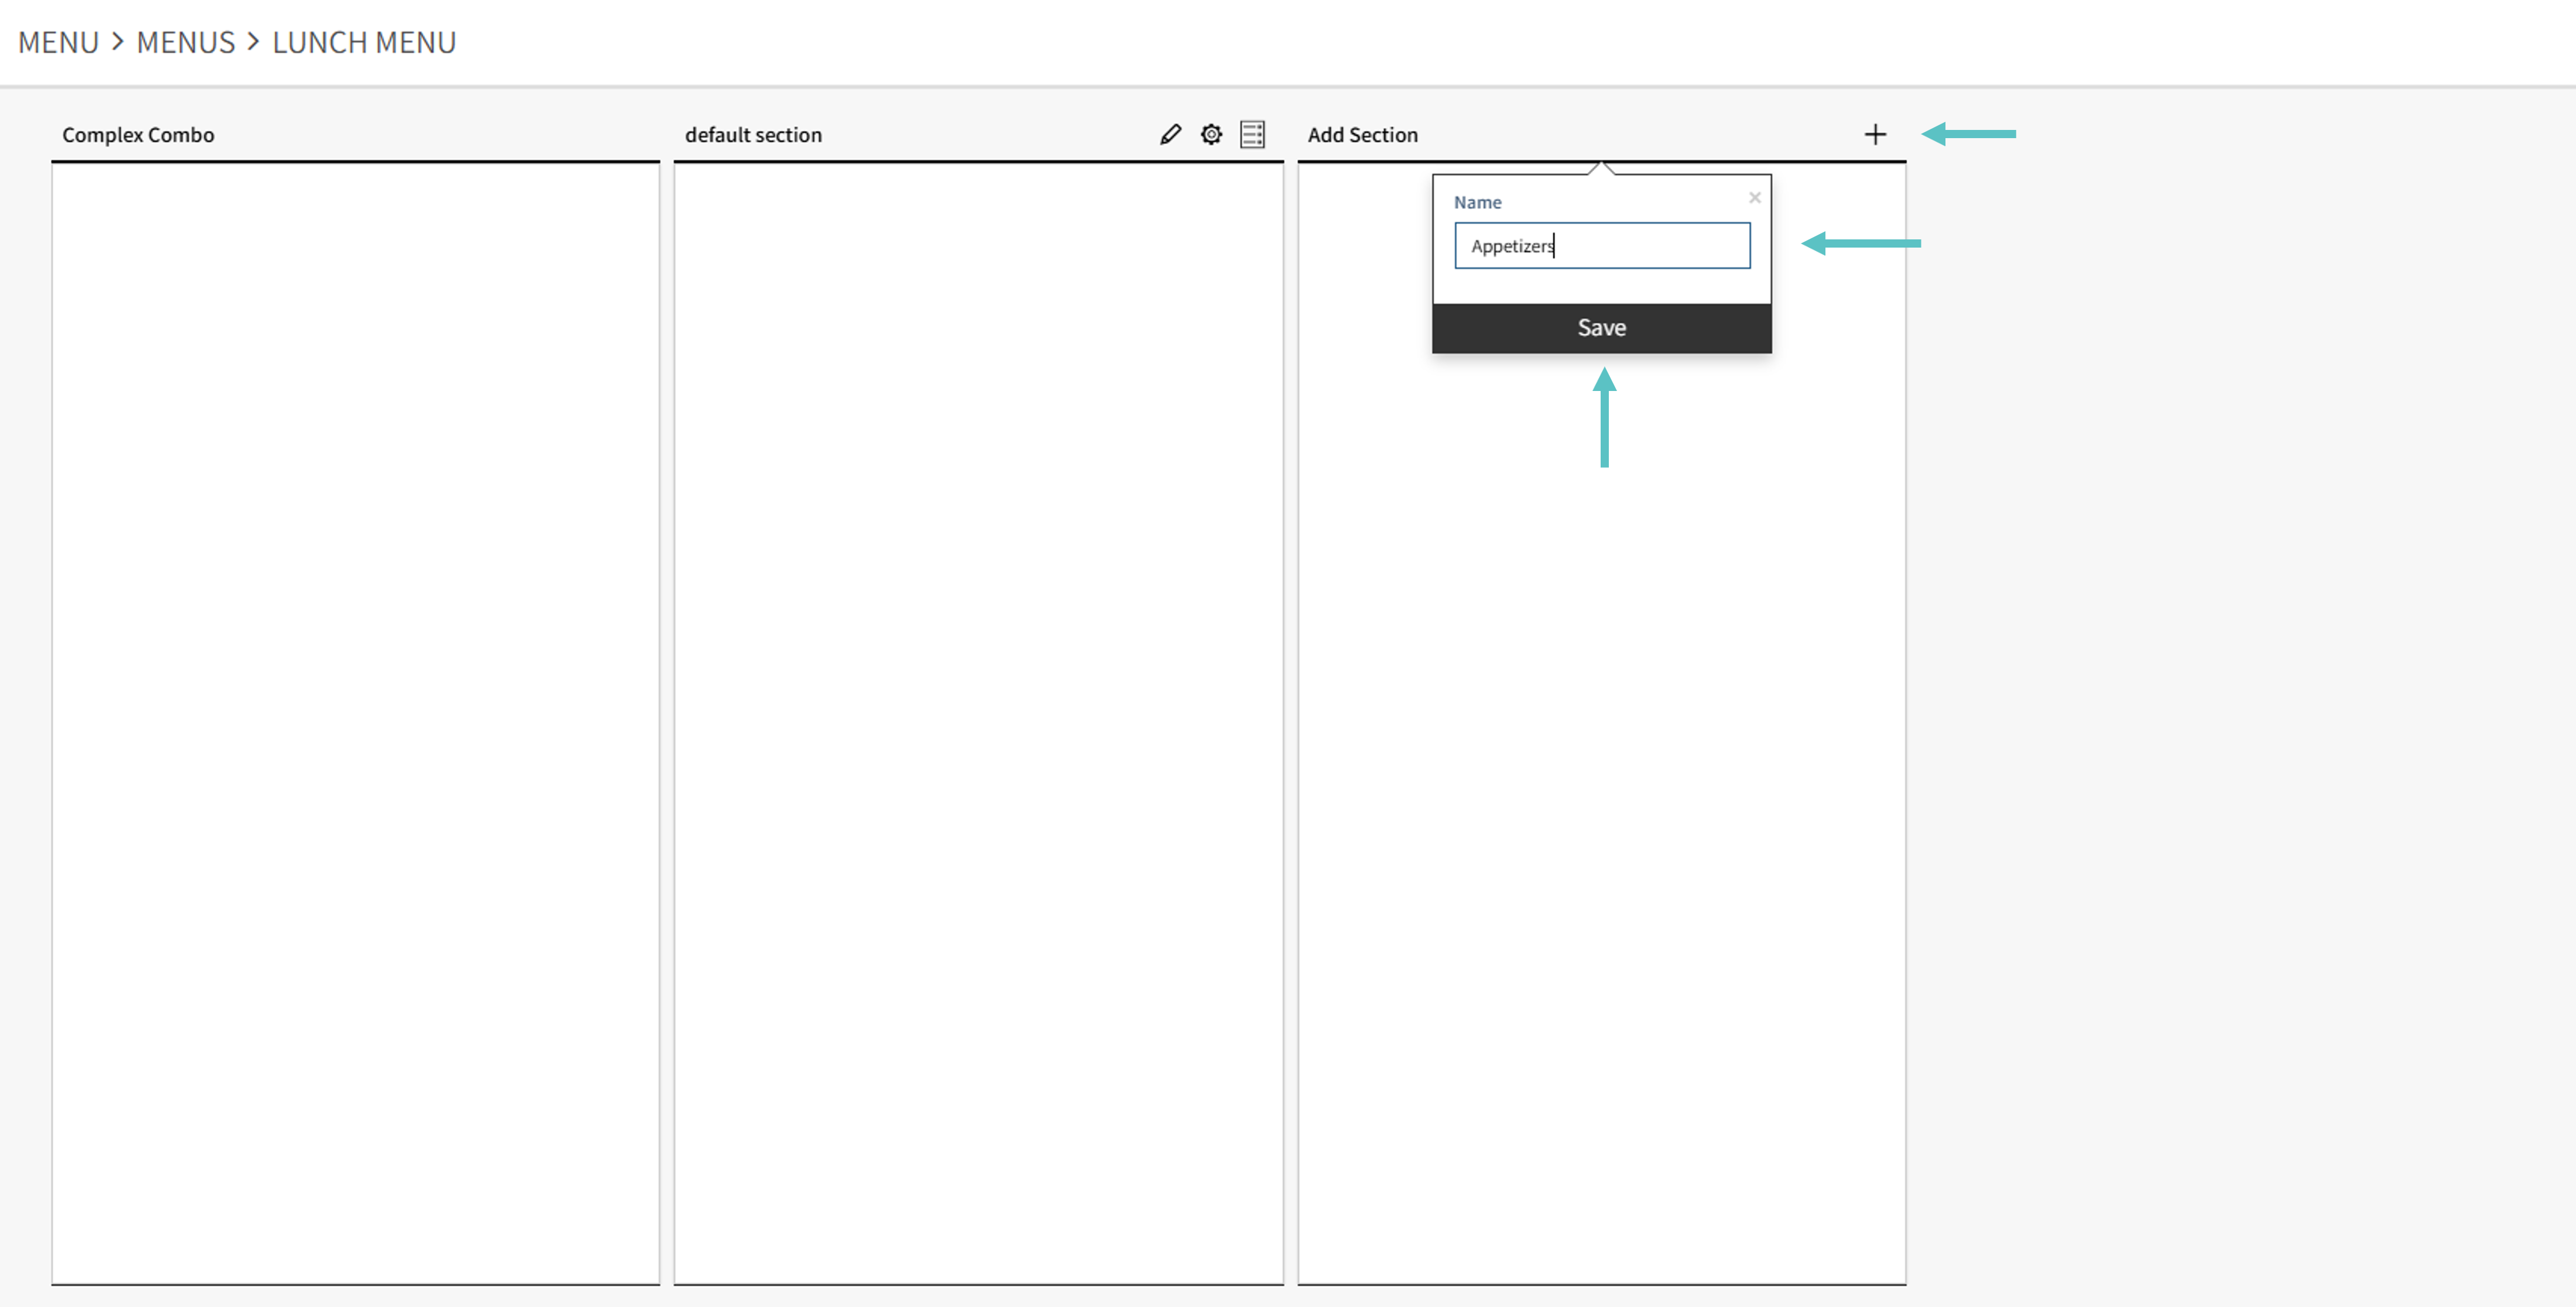Viewport: 2576px width, 1307px height.
Task: Select LUNCH MENU breadcrumb item
Action: (364, 42)
